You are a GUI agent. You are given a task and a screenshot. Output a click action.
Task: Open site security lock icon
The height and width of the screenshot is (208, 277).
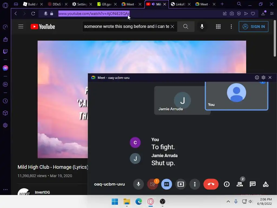point(52,14)
